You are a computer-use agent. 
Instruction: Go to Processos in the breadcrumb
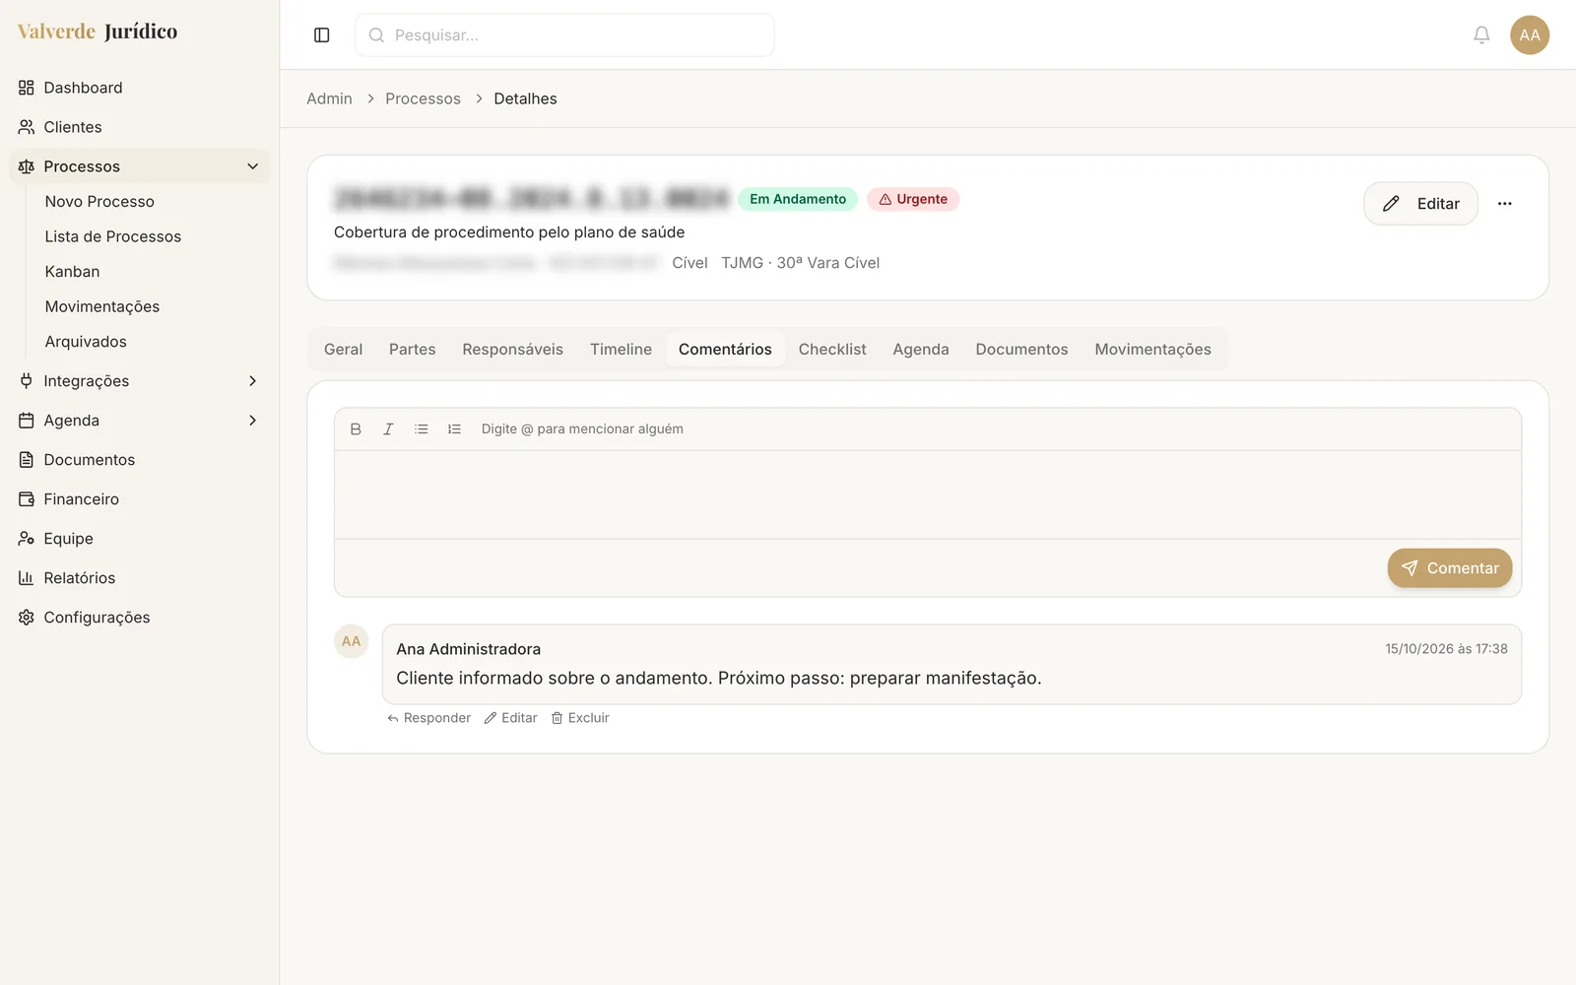pyautogui.click(x=423, y=98)
